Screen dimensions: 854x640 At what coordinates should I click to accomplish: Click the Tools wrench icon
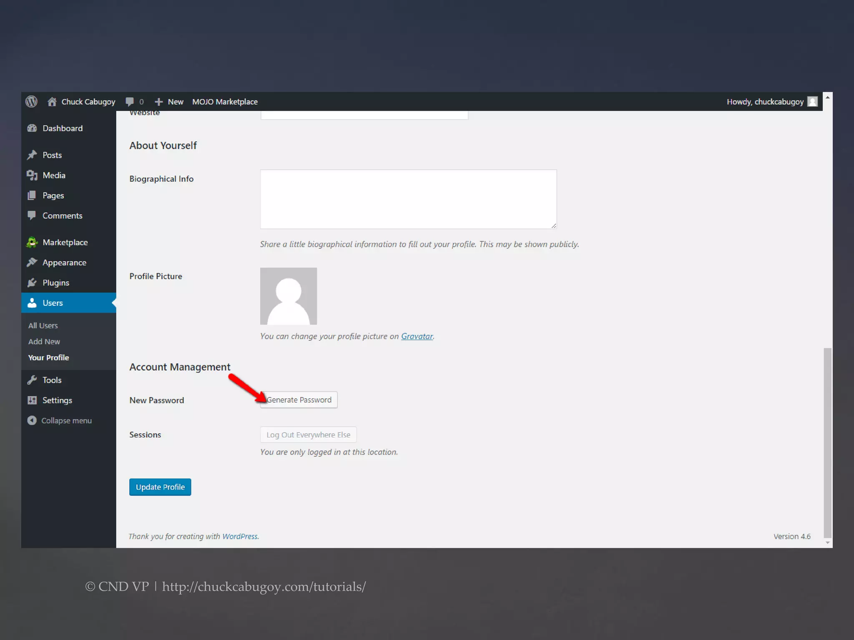coord(32,380)
